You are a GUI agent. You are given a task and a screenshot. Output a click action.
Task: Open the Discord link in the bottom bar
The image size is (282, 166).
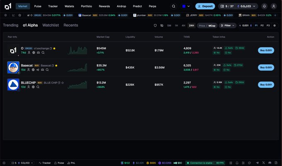tap(270, 163)
